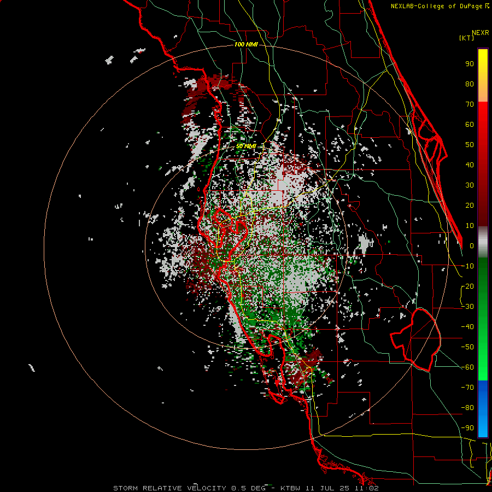Click the -90 value on the velocity scale

click(467, 428)
